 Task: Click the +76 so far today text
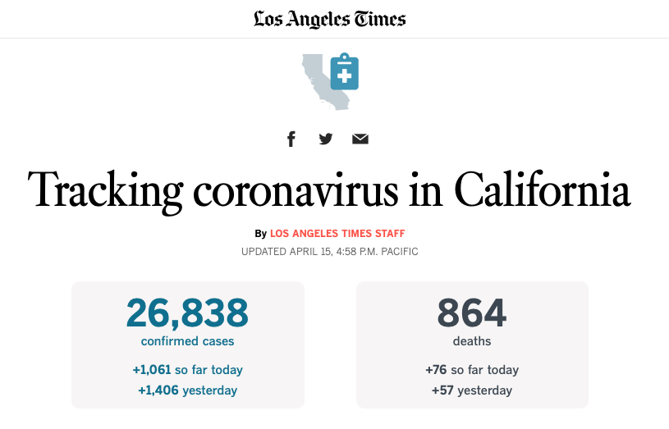472,370
